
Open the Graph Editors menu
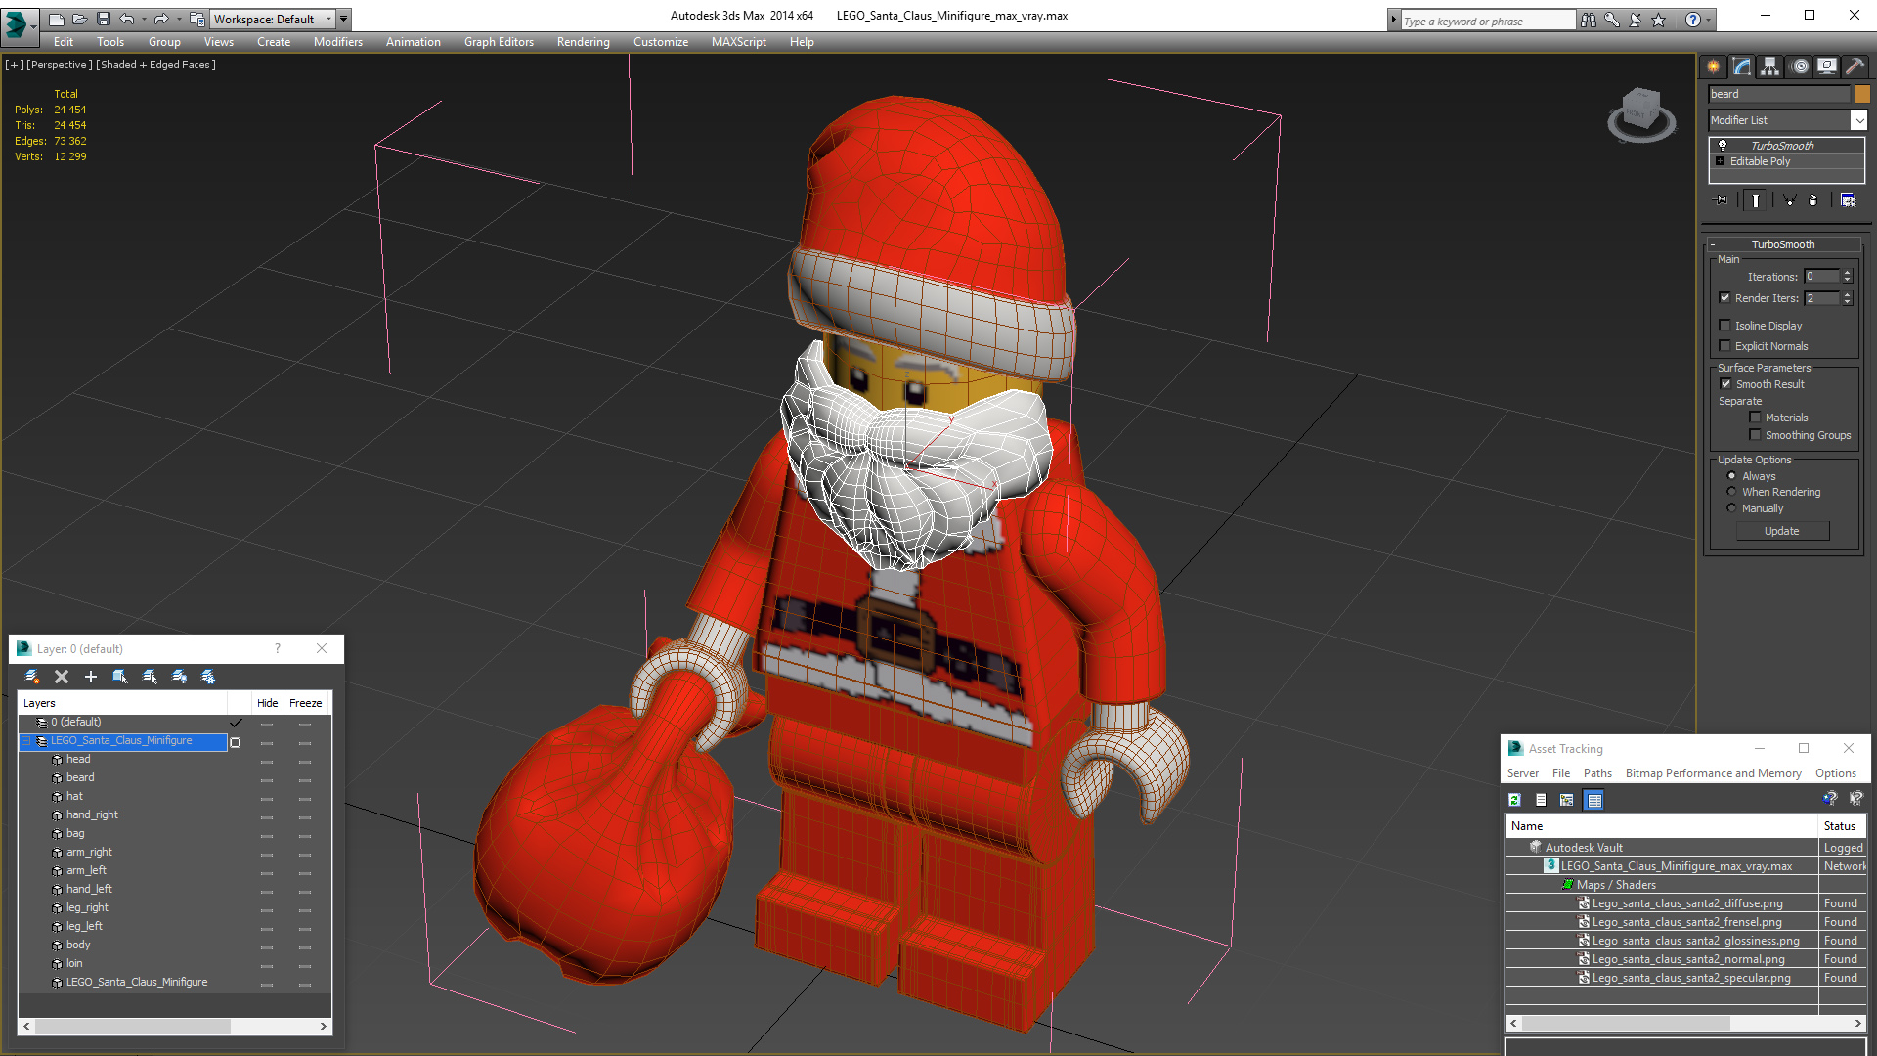pos(499,42)
